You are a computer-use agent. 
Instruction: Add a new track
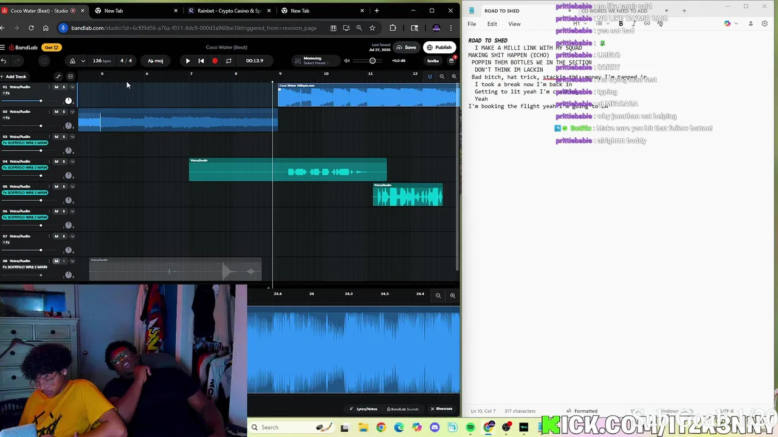[x=14, y=76]
